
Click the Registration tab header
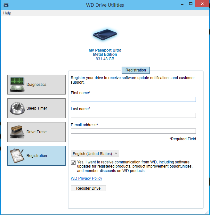pyautogui.click(x=136, y=70)
